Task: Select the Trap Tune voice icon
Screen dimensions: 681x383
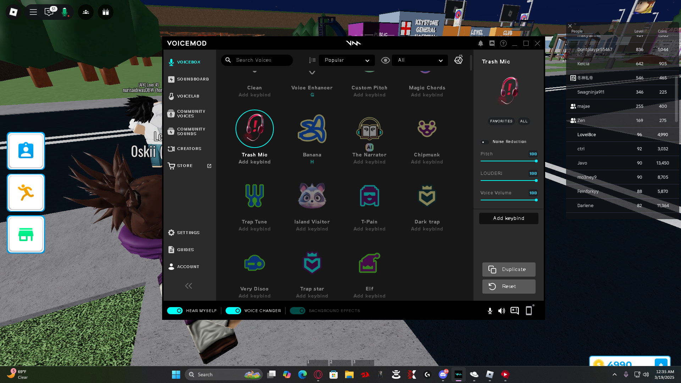Action: click(x=255, y=196)
